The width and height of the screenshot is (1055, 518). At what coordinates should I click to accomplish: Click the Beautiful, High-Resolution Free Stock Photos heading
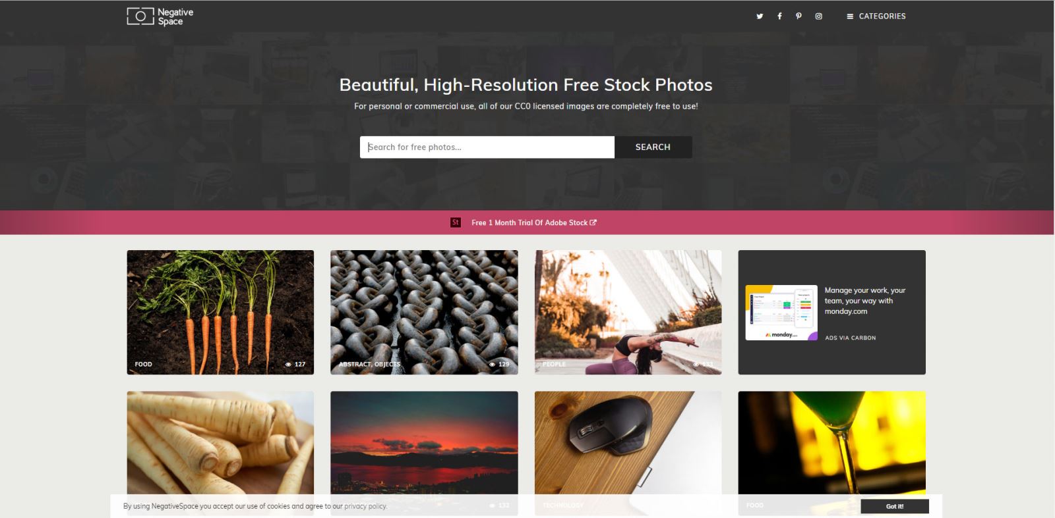tap(526, 85)
